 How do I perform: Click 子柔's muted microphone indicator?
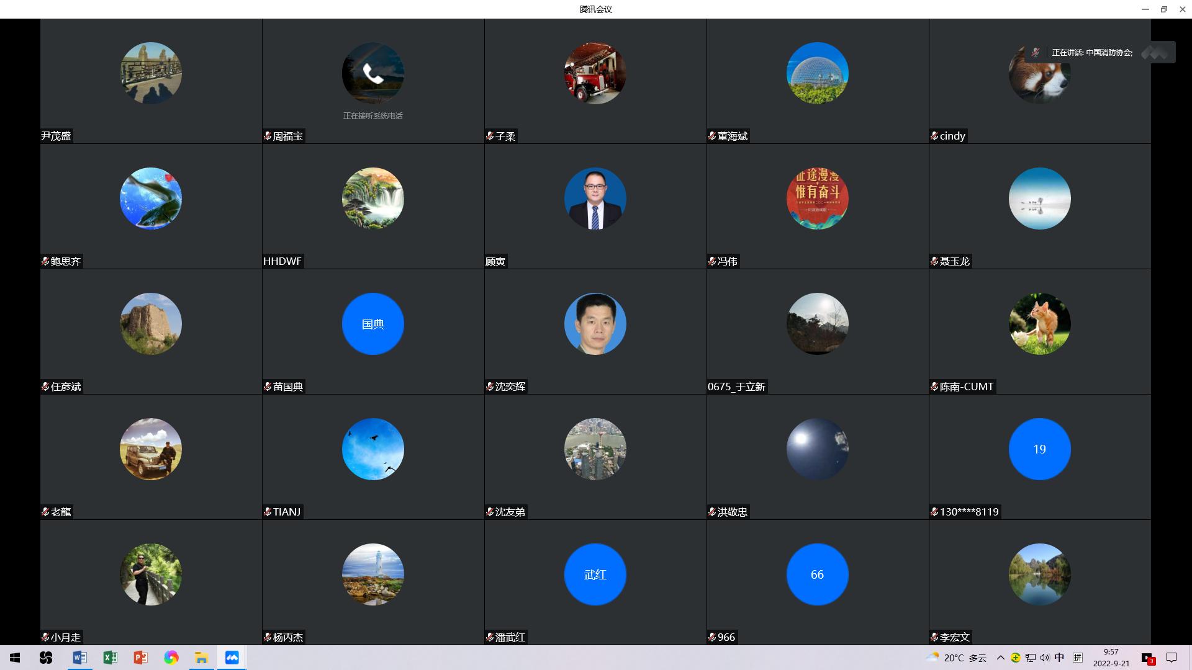pos(490,136)
